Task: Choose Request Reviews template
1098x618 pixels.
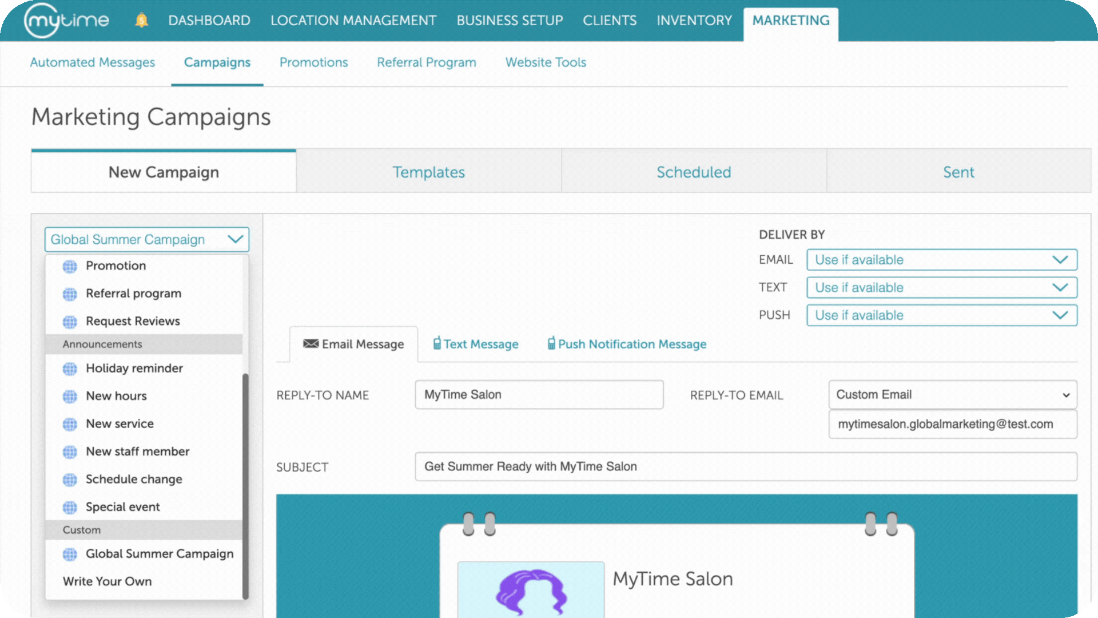Action: click(x=144, y=321)
